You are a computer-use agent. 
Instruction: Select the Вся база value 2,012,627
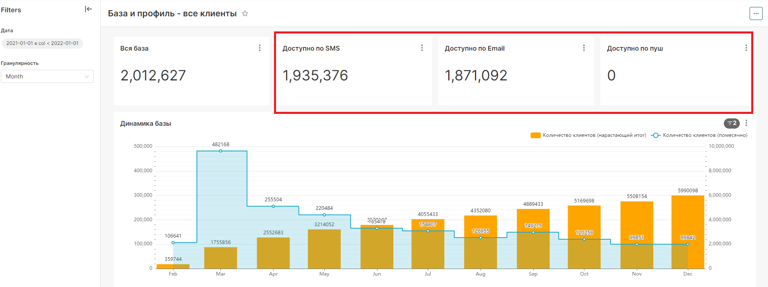pos(153,76)
